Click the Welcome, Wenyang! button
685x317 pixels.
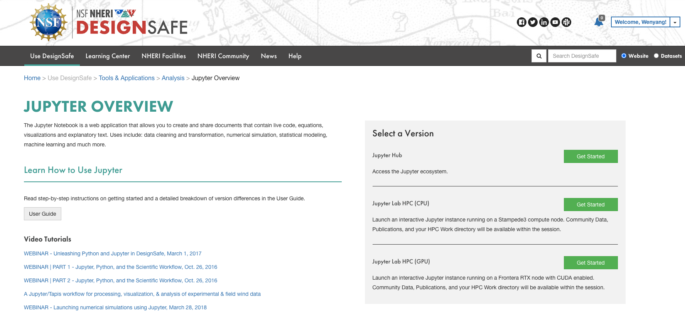coord(640,22)
